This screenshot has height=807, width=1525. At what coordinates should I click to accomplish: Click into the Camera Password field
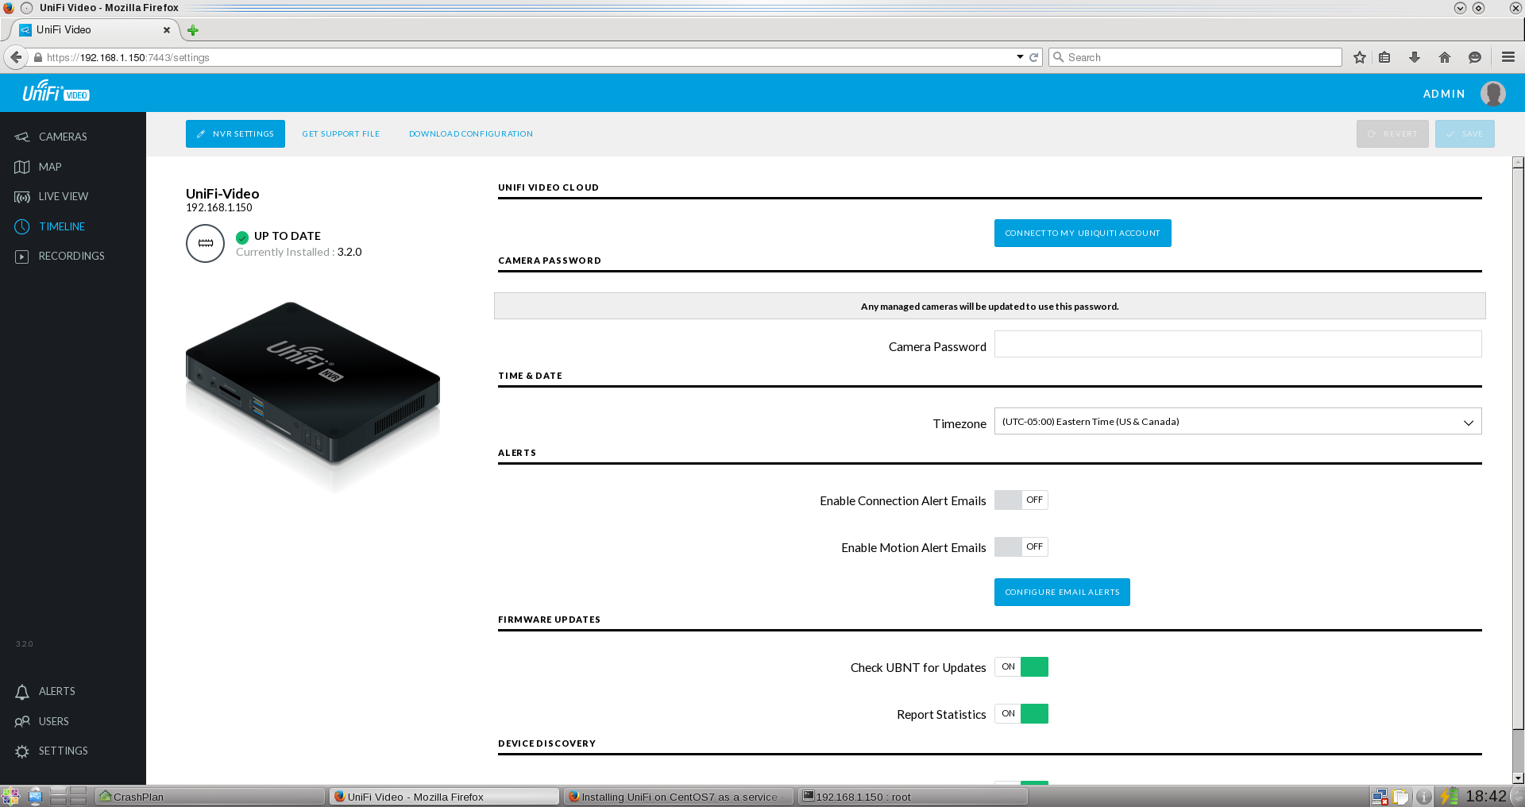tap(1237, 345)
